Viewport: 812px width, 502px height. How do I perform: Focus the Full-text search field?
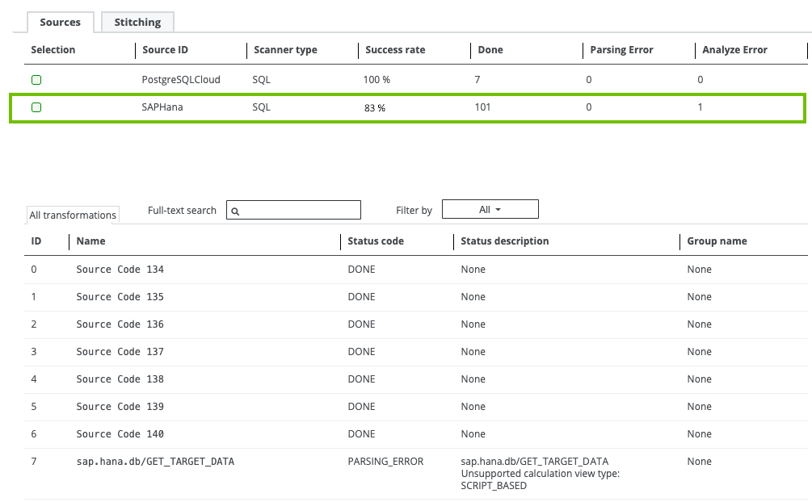pyautogui.click(x=299, y=211)
